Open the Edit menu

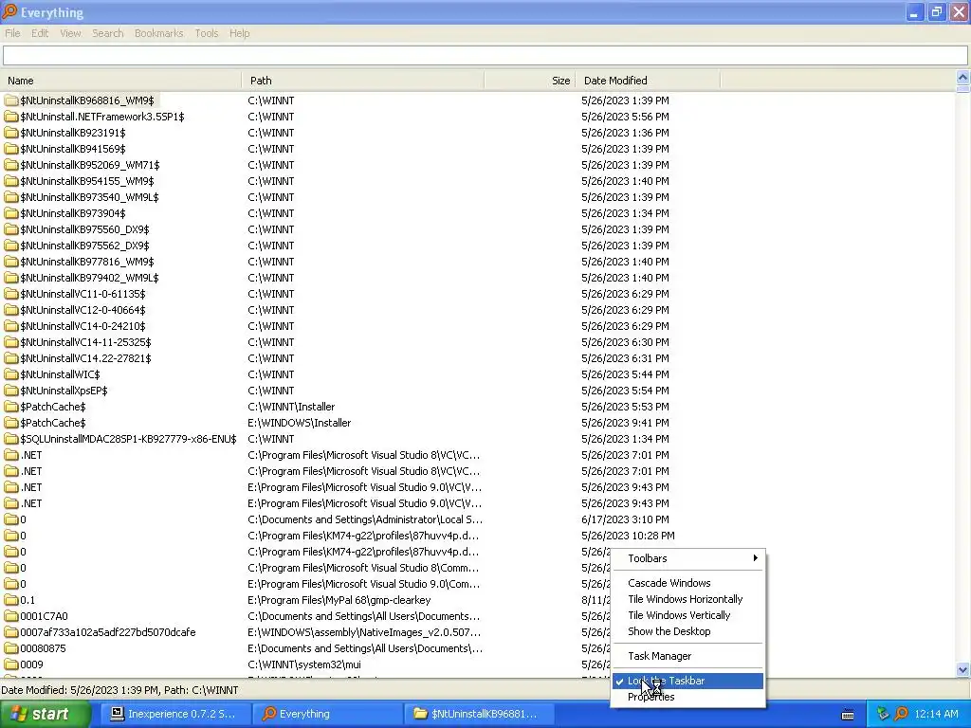(x=40, y=33)
